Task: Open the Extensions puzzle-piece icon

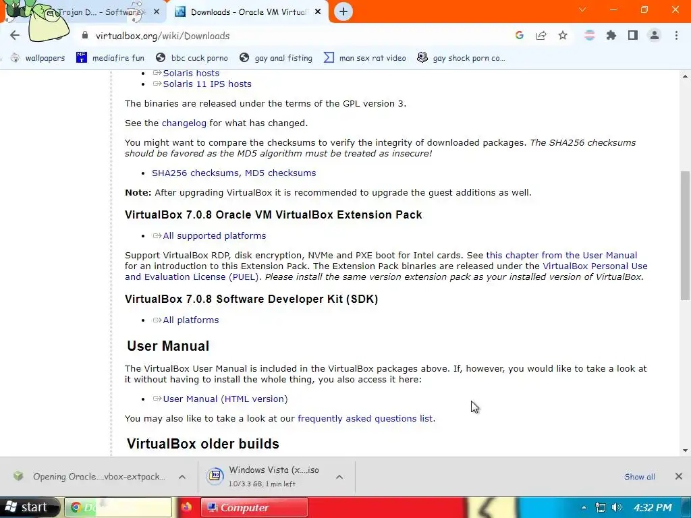Action: tap(611, 35)
